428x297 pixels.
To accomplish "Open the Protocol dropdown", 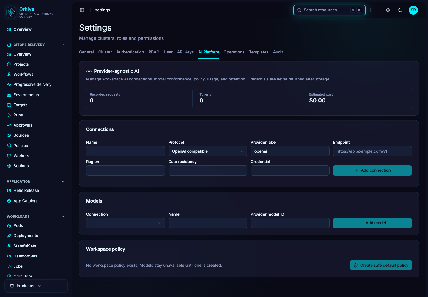I will tap(208, 151).
